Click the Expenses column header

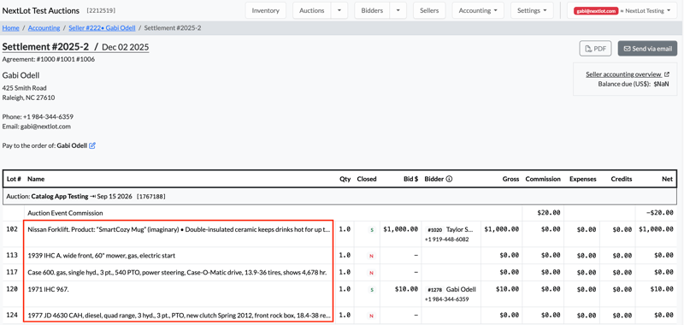[583, 179]
